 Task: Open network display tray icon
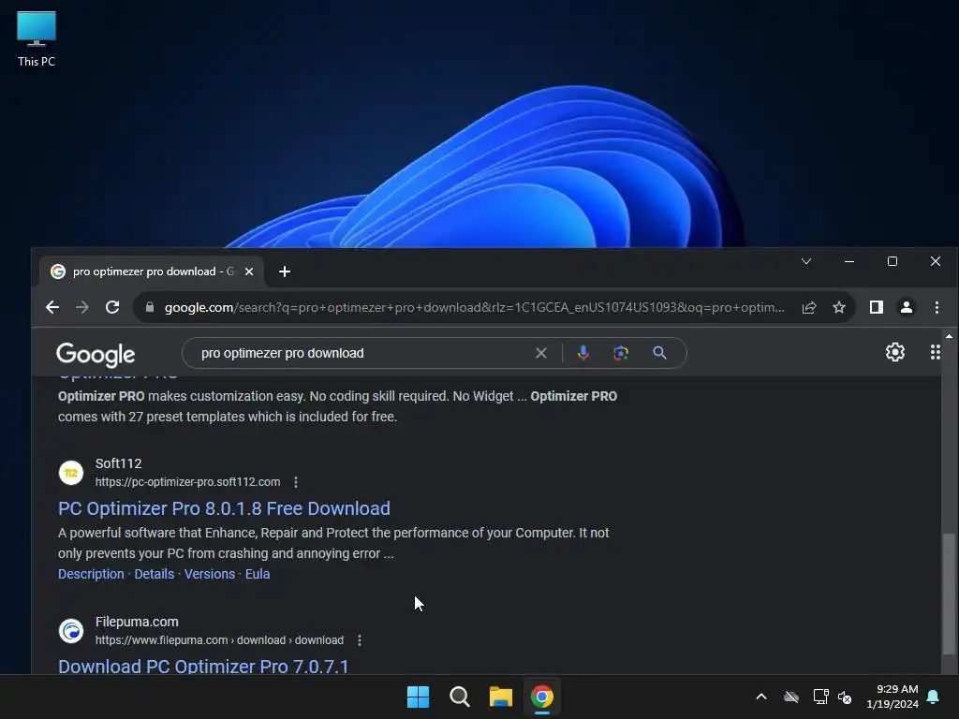[820, 697]
